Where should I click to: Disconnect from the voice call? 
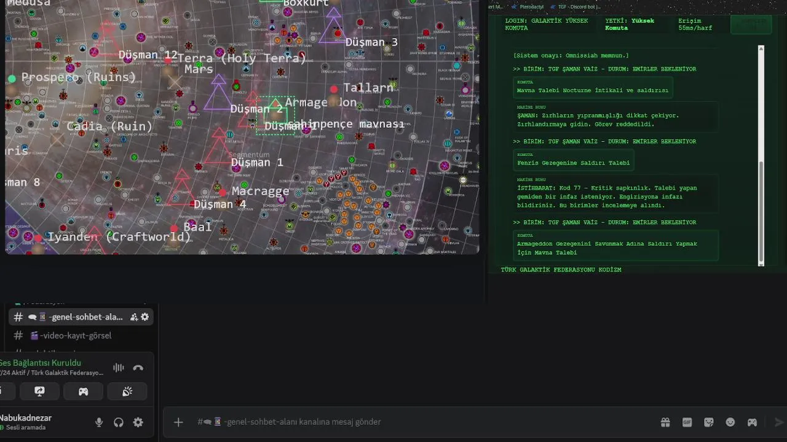(x=138, y=368)
